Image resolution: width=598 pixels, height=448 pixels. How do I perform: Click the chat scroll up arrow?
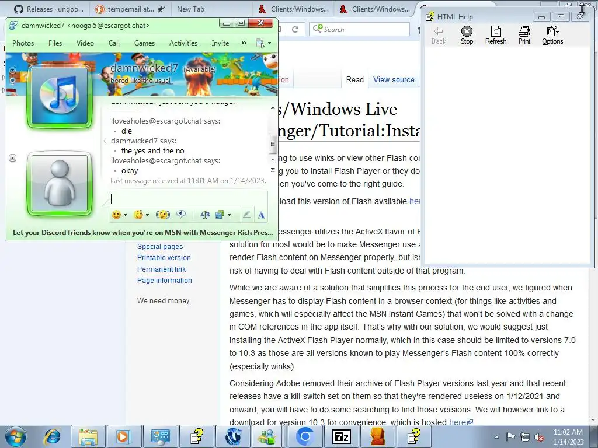273,108
